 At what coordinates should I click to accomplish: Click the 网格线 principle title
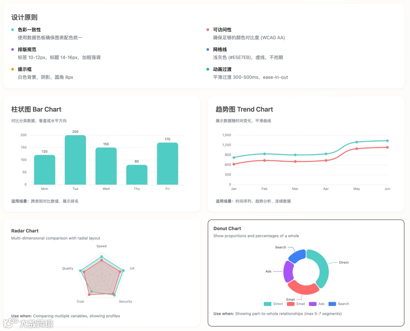click(x=220, y=49)
